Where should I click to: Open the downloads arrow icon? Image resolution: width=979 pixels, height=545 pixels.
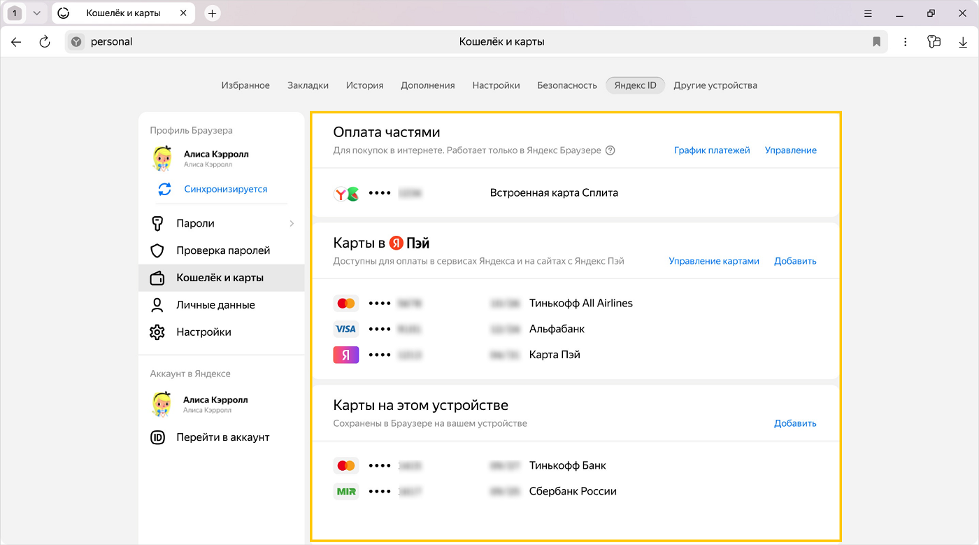pyautogui.click(x=963, y=42)
